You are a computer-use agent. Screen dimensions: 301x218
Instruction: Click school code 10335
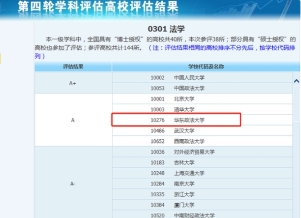pos(158,195)
